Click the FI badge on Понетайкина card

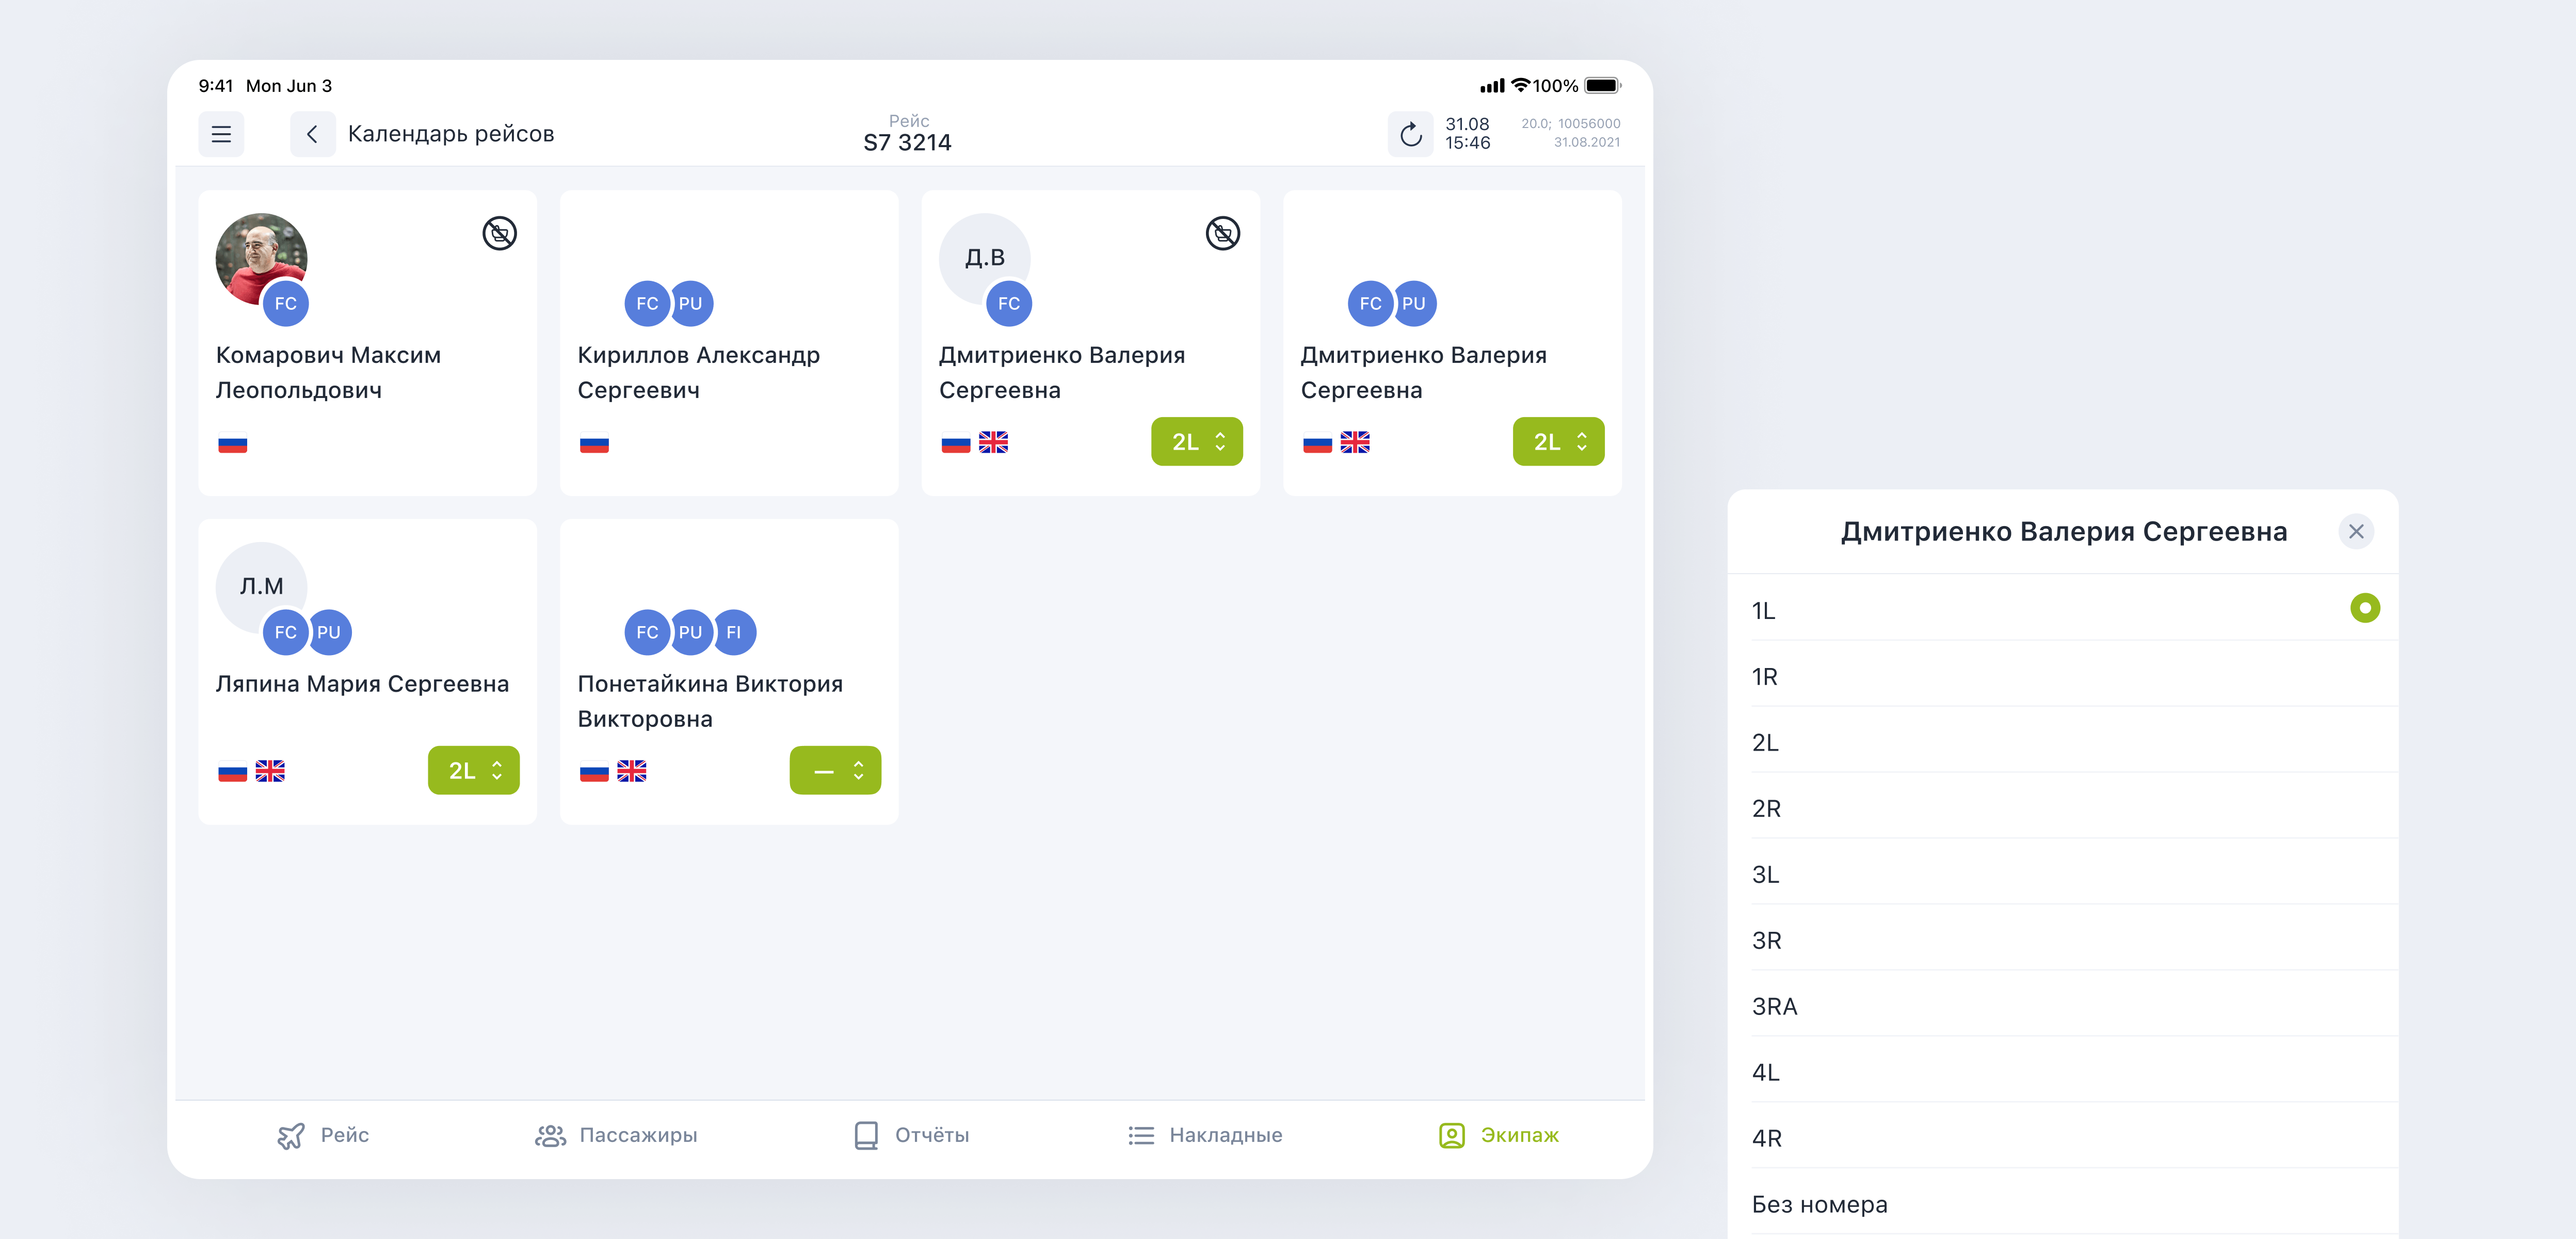[x=733, y=631]
